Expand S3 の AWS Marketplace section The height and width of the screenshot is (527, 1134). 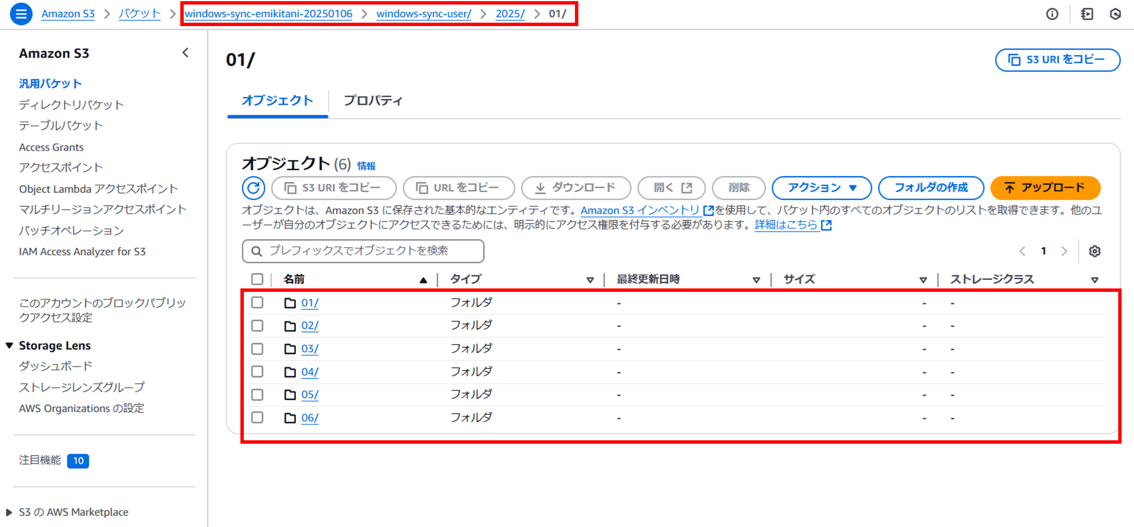9,512
